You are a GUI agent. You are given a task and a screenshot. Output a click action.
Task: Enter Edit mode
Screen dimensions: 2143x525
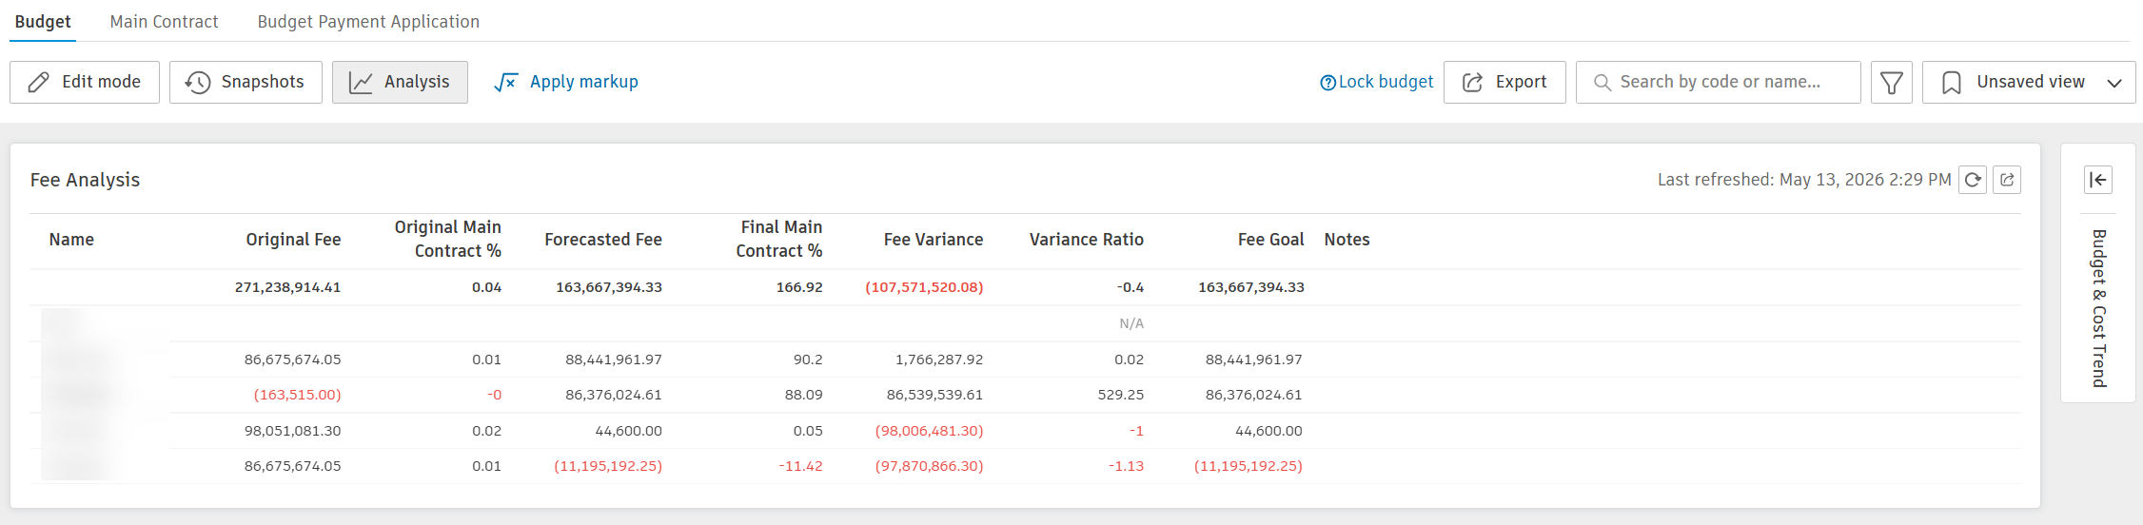coord(85,82)
